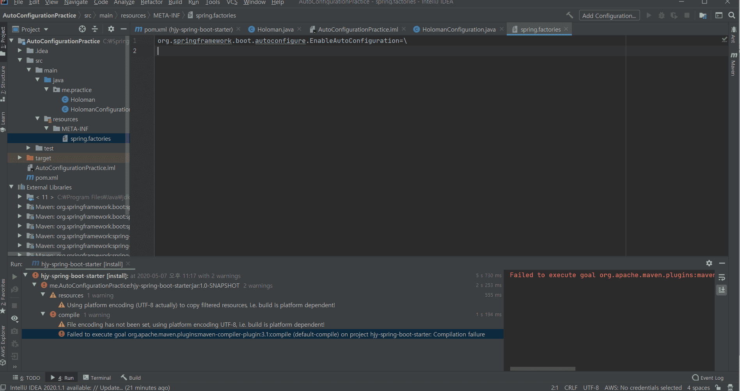Screen dimensions: 740x391
Task: Open the TODO tool window button
Action: 27,377
